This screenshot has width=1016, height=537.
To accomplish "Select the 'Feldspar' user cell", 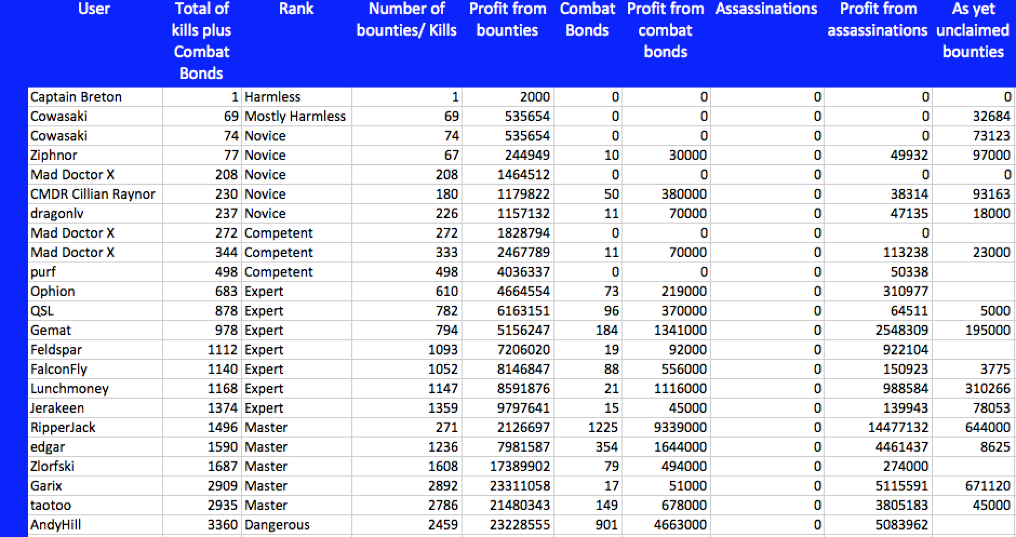I will point(95,350).
